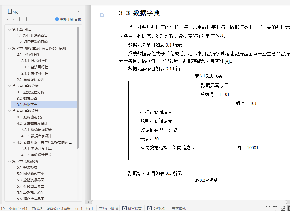Click the 文档校对 icon in status bar

click(x=149, y=208)
